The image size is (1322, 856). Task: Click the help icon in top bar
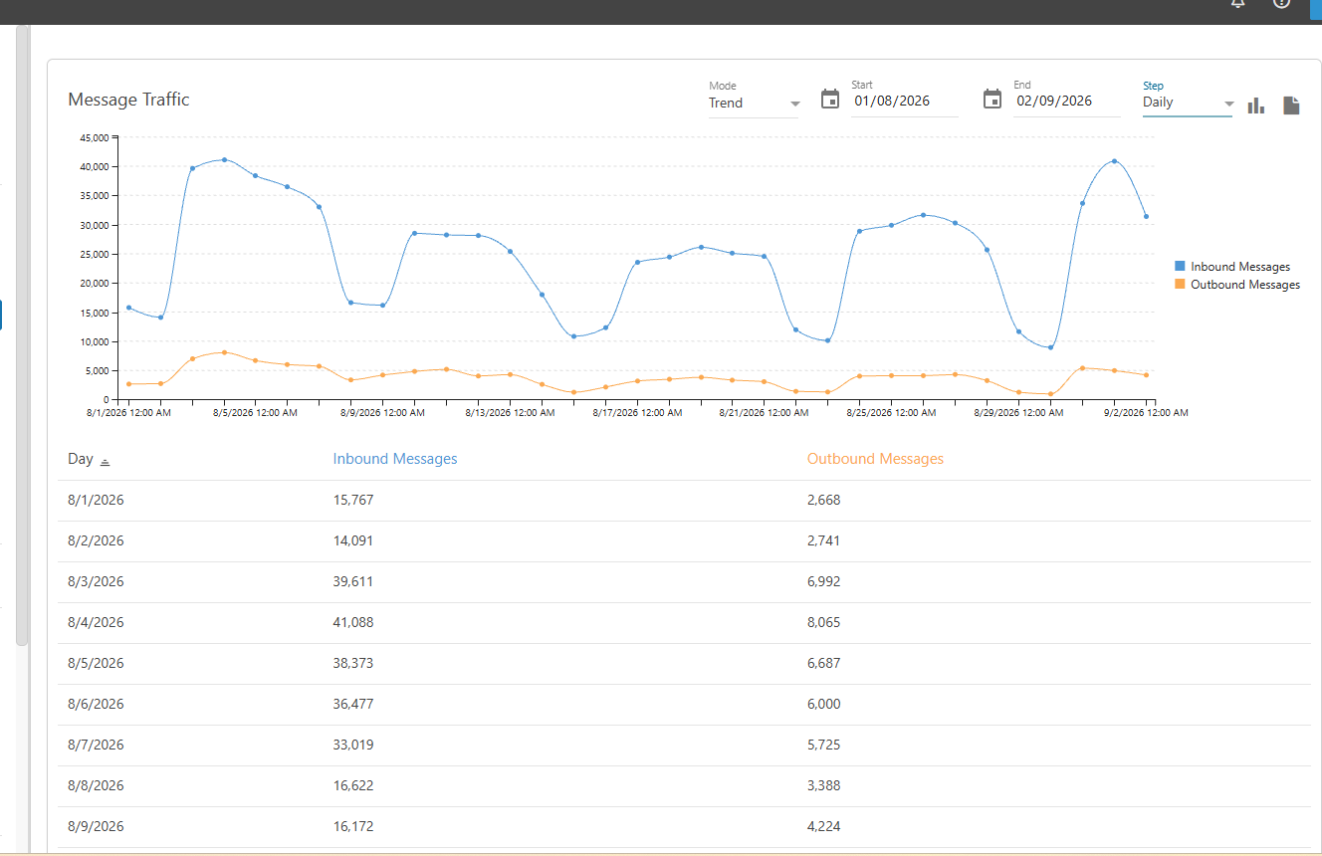point(1282,3)
